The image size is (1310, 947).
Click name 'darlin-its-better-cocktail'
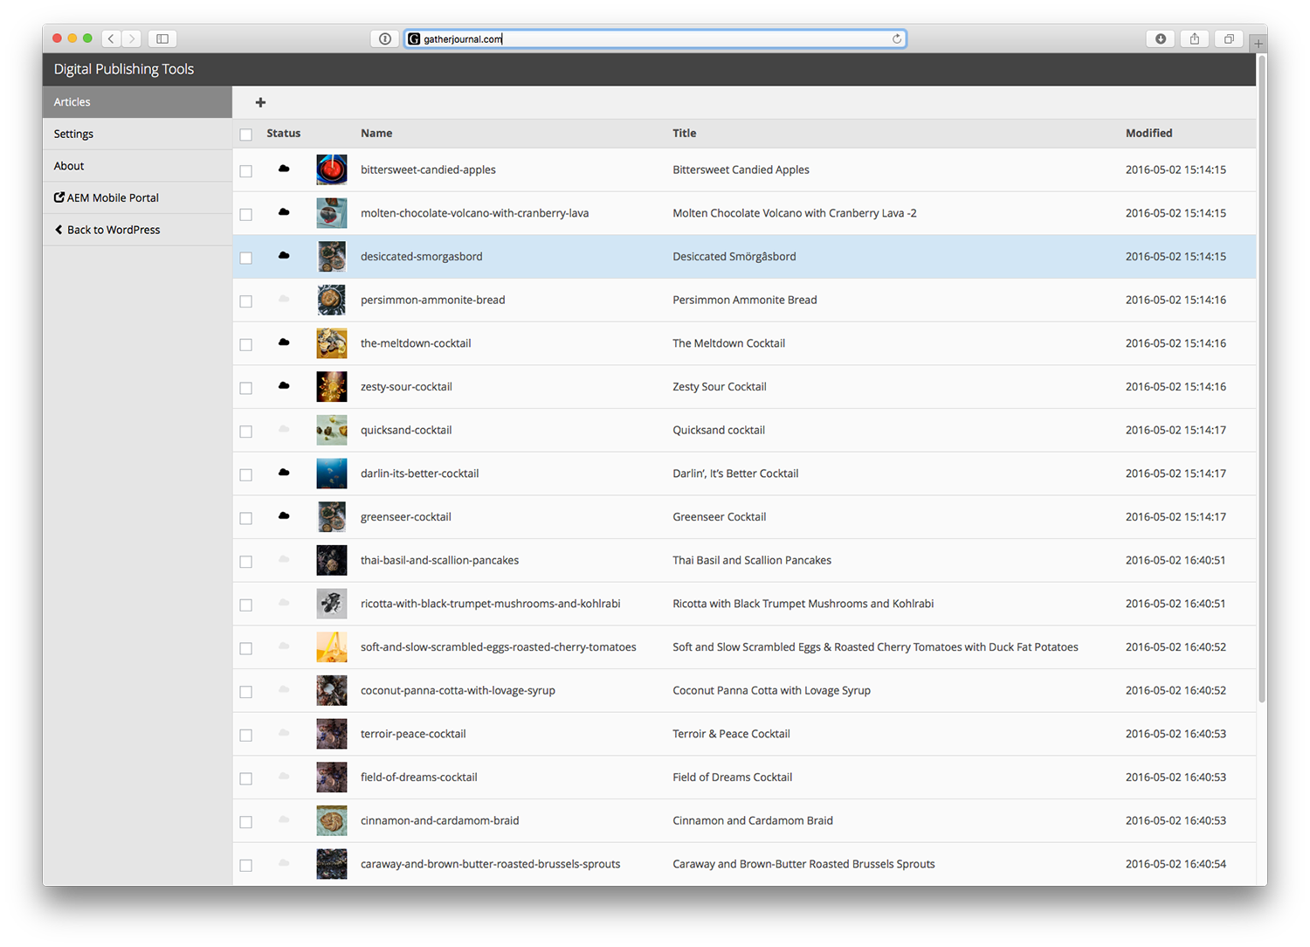point(420,473)
